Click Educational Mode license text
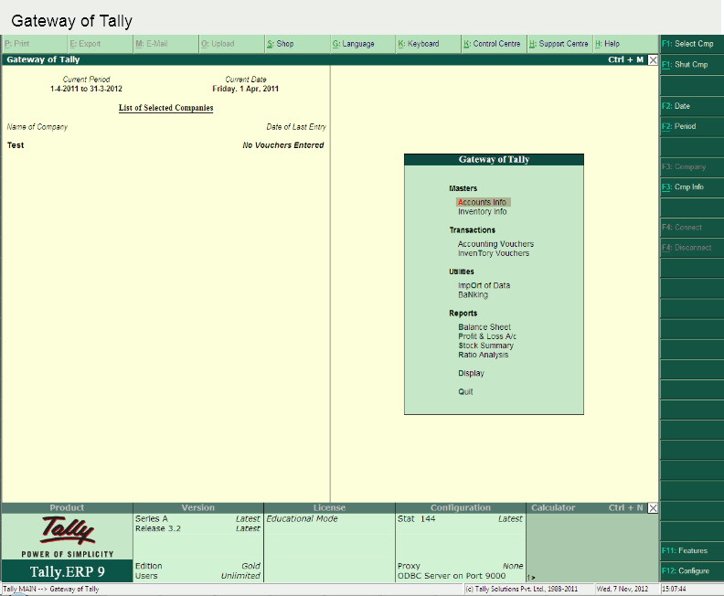Screen dimensions: 724x596 (302, 519)
